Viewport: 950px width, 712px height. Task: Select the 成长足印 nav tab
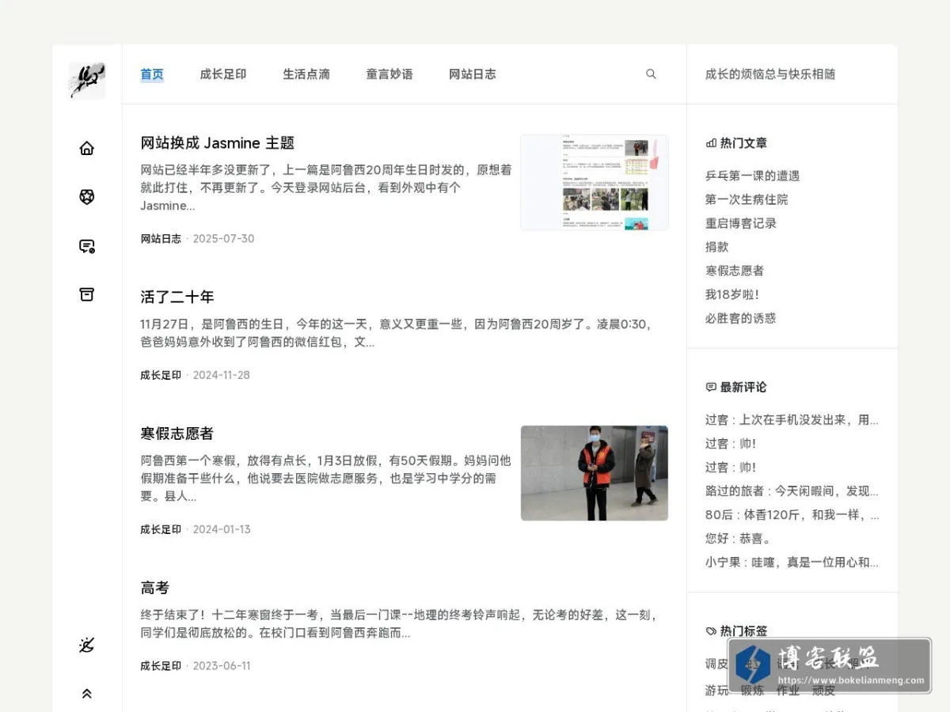click(223, 74)
